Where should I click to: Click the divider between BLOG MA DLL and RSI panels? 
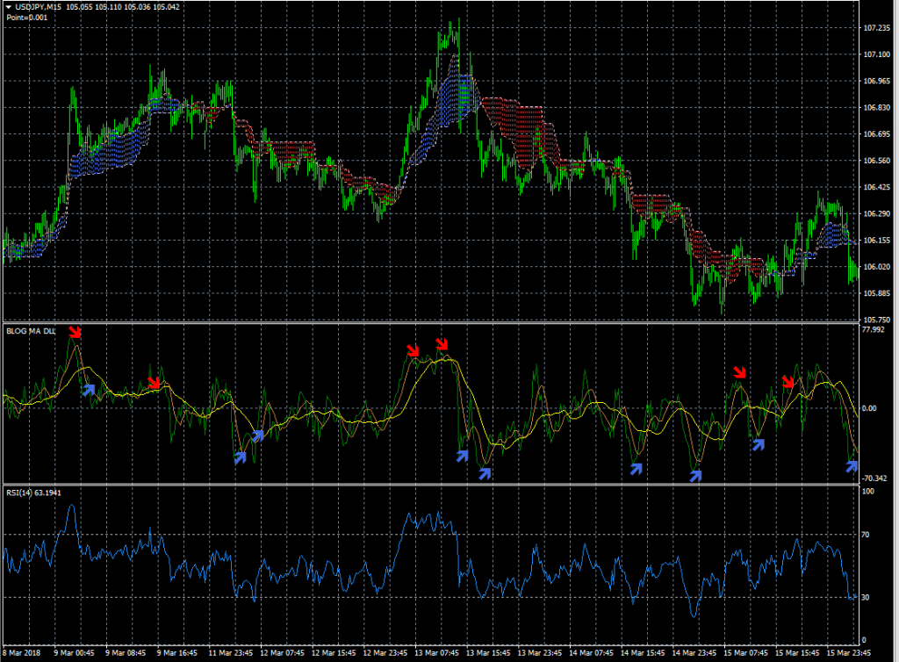(x=430, y=485)
